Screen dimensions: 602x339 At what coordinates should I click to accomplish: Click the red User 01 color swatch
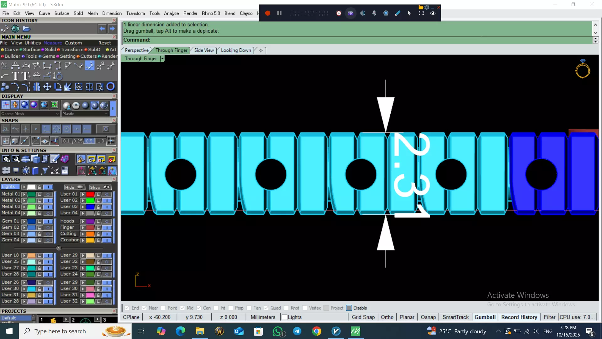click(x=90, y=194)
